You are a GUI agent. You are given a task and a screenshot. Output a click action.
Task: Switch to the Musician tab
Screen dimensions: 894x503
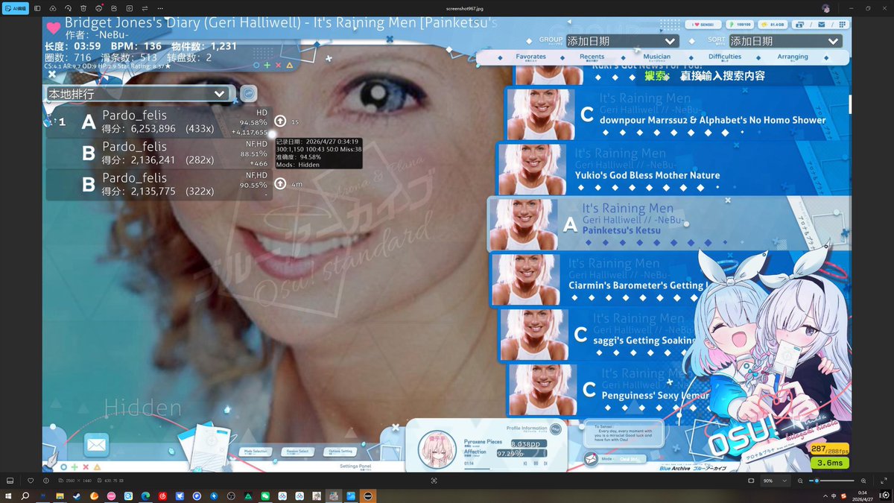(x=656, y=57)
